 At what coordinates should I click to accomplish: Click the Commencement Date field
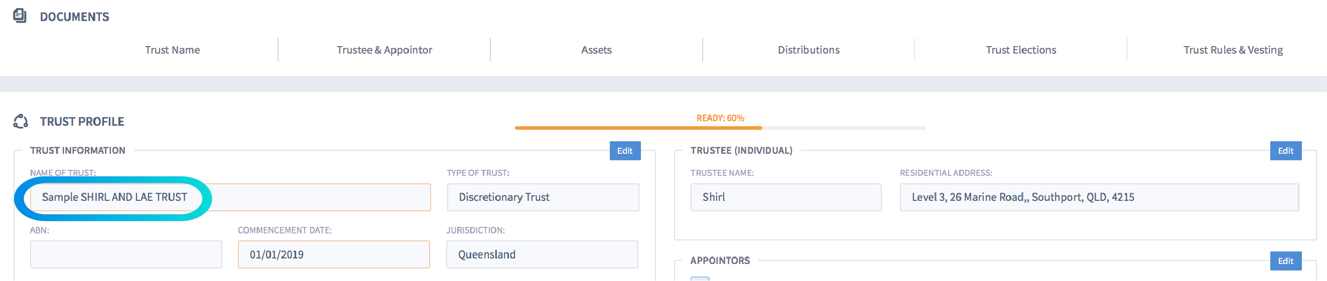[333, 254]
